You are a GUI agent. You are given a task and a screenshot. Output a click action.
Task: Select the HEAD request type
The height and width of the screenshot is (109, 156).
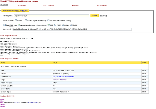(63, 25)
